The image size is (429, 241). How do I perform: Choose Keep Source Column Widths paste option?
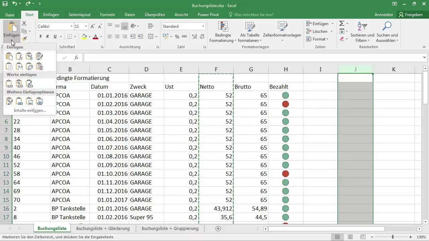pos(19,66)
